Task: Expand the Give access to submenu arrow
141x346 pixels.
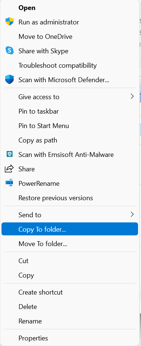Action: click(x=132, y=97)
